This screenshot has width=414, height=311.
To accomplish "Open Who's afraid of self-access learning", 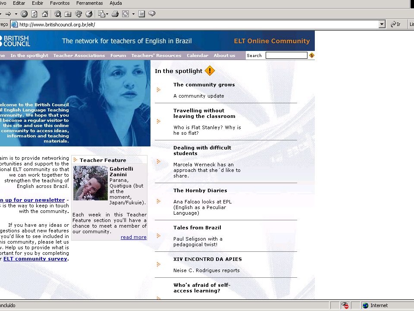I will (x=202, y=288).
